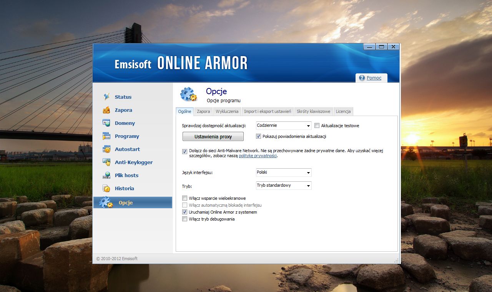Screen dimensions: 492x292
Task: Click the help question mark icon
Action: pyautogui.click(x=362, y=78)
